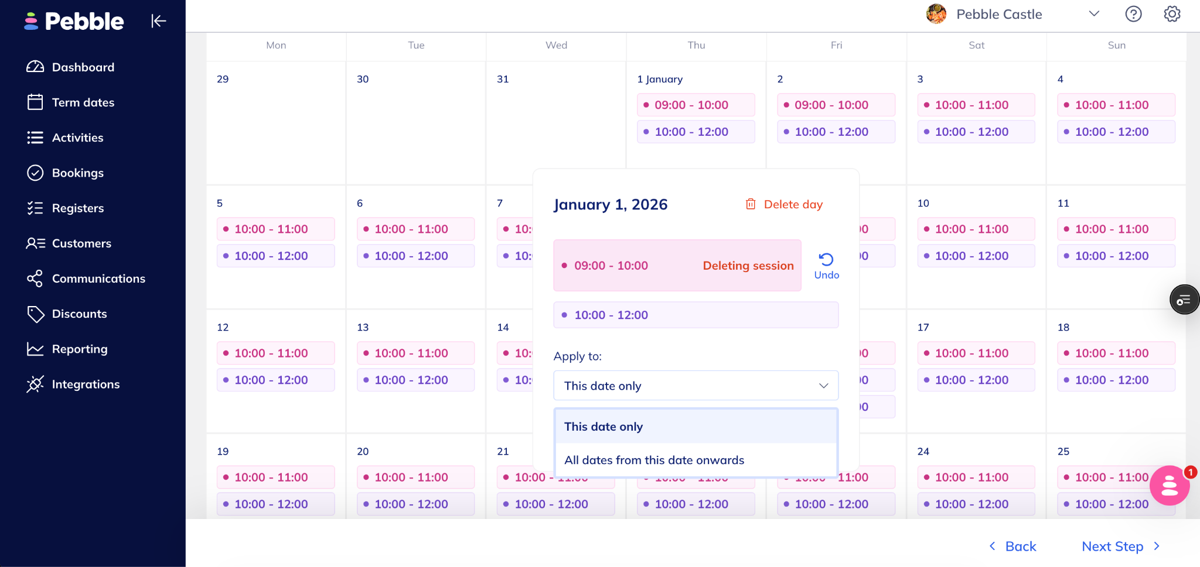This screenshot has height=567, width=1200.
Task: Click the trash icon beside Delete day
Action: pos(751,204)
